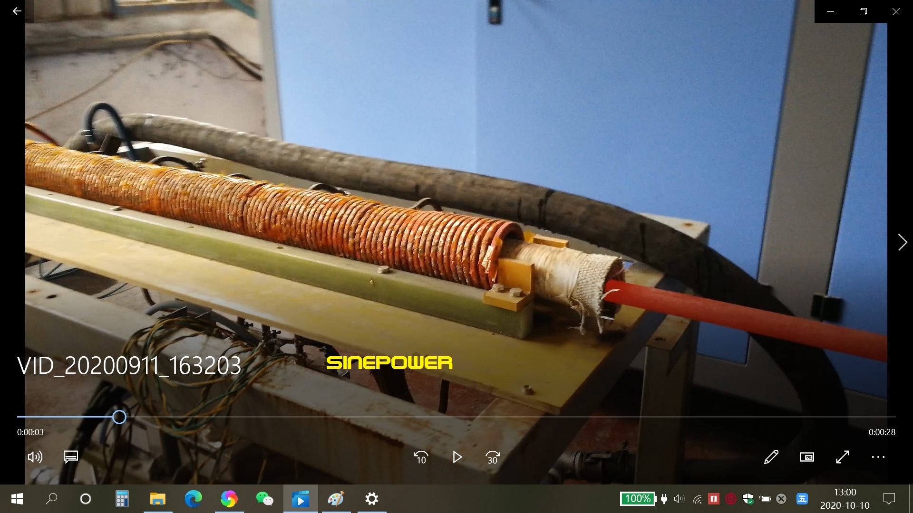
Task: Click the gray X tray icon
Action: [781, 499]
